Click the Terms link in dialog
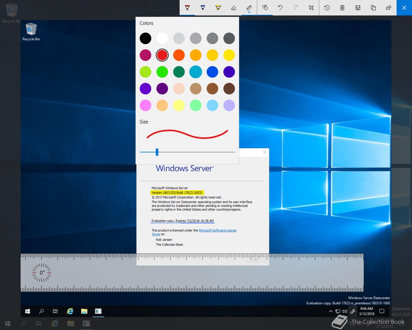The height and width of the screenshot is (330, 412). point(156,234)
